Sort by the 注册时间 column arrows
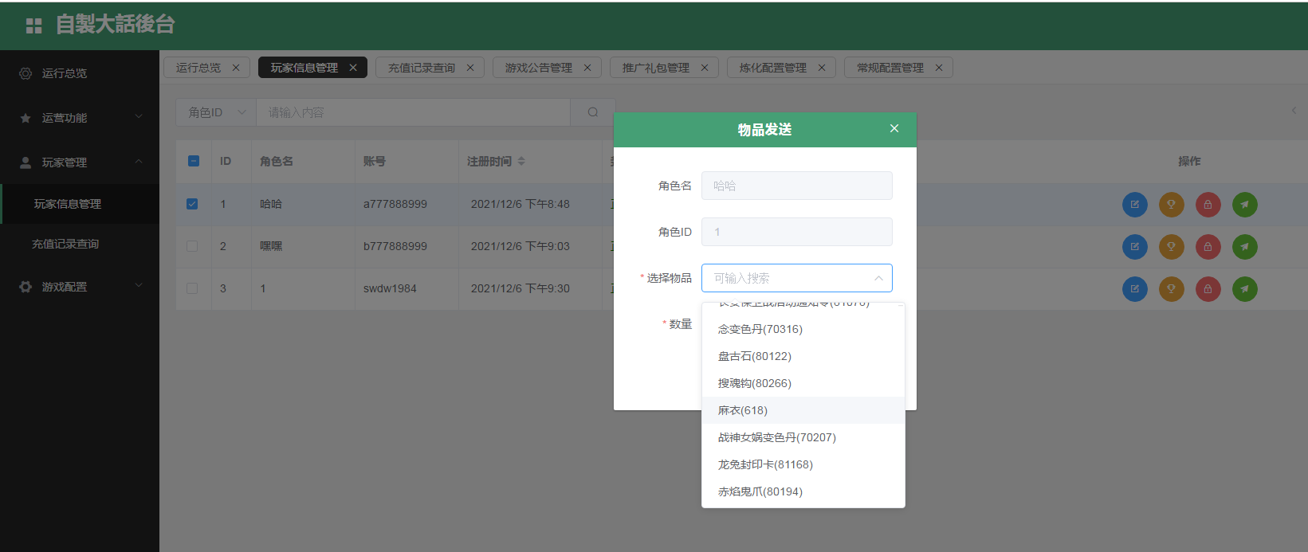This screenshot has width=1308, height=552. click(x=521, y=161)
